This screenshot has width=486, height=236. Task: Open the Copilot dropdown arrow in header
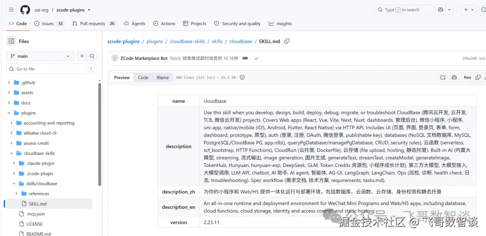tap(449, 10)
